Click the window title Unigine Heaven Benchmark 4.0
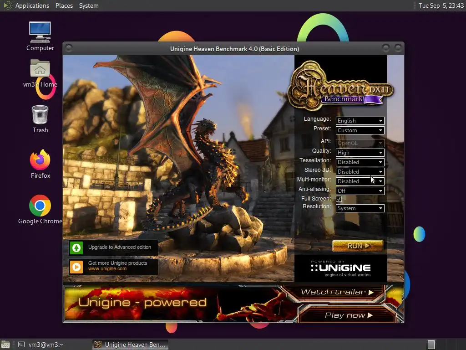 [234, 49]
